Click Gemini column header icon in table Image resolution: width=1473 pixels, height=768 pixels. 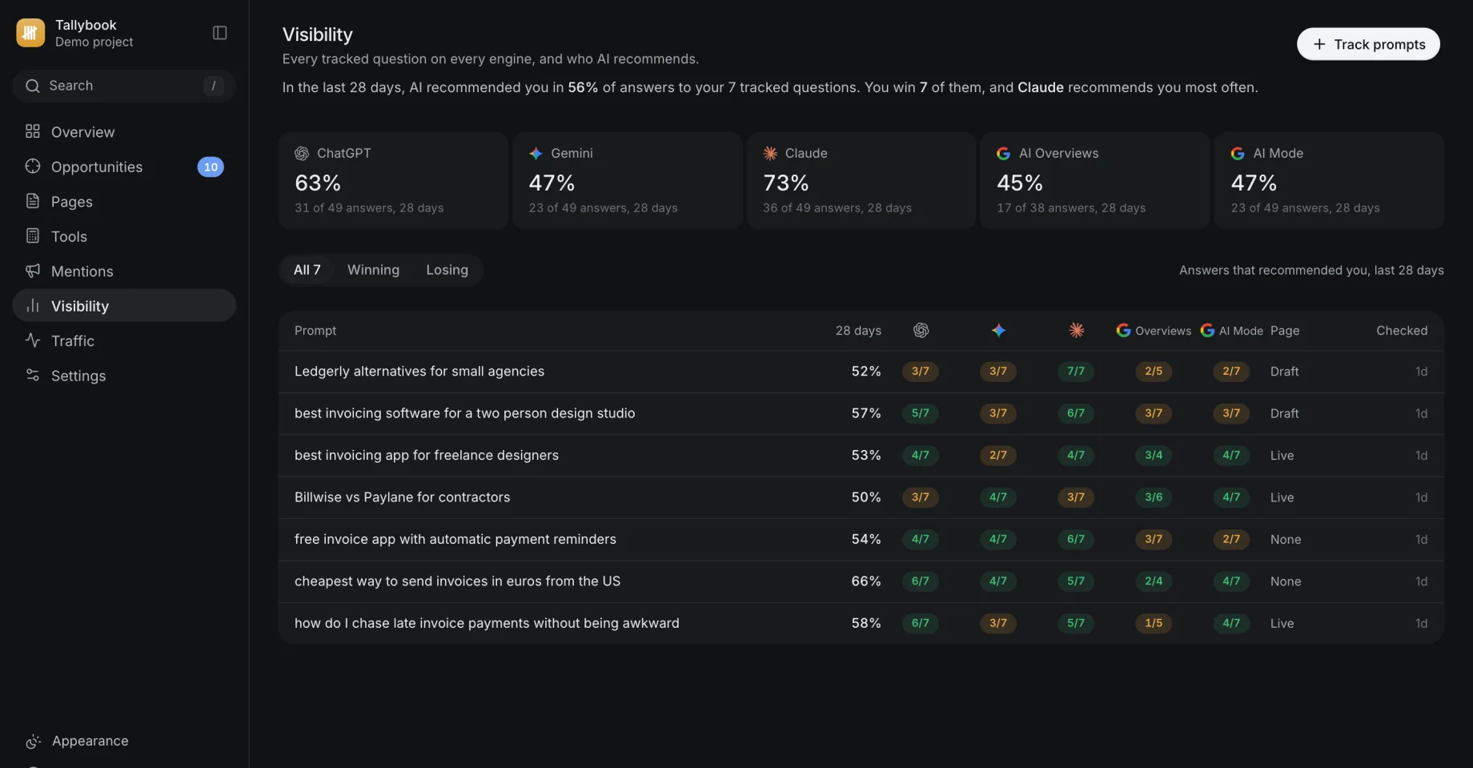click(998, 330)
